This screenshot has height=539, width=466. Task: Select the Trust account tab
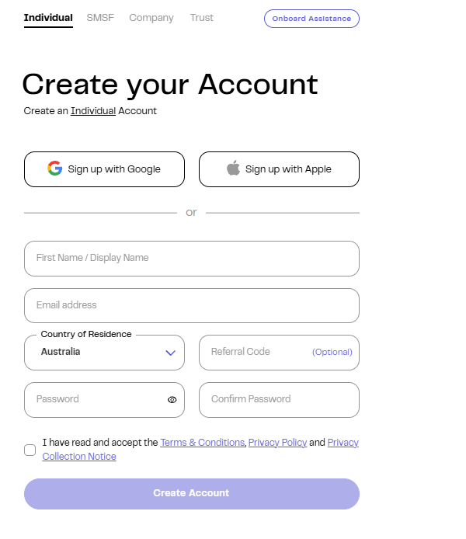pos(201,18)
